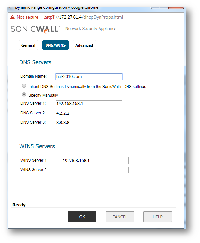The height and width of the screenshot is (243, 200).
Task: Focus the empty WINS Server 2 field
Action: 95,170
